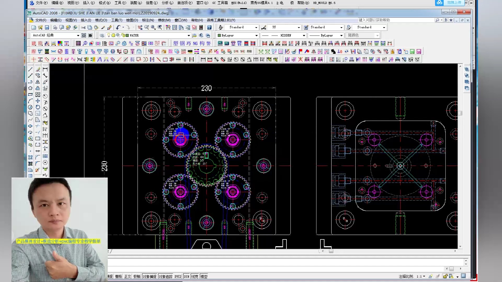502x282 pixels.
Task: Activate the Rotate modify tool
Action: click(x=38, y=107)
